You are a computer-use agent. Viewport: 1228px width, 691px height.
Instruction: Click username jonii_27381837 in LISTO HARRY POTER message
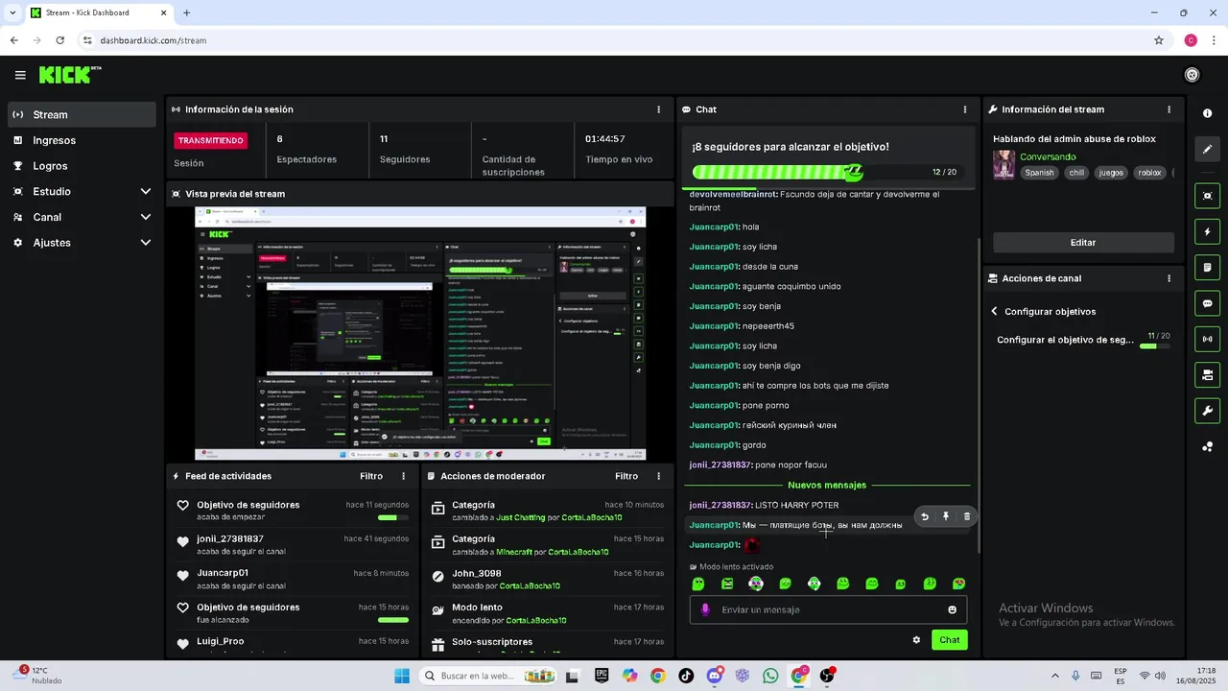(720, 505)
